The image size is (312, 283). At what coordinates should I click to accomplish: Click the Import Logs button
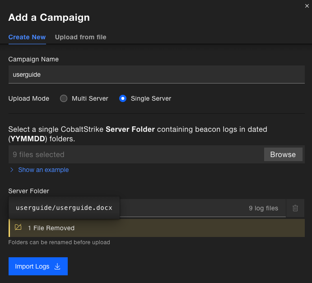(x=38, y=266)
